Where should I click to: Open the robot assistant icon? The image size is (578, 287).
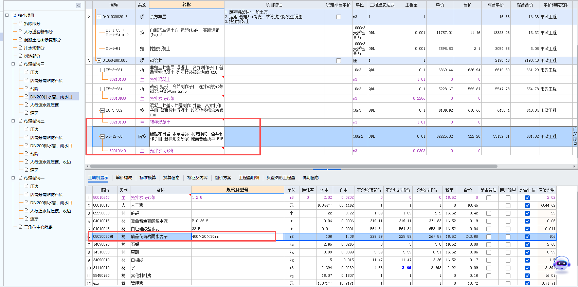tap(562, 265)
